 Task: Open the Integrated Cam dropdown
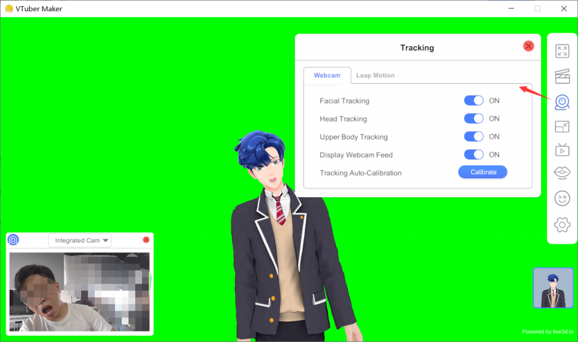click(80, 240)
